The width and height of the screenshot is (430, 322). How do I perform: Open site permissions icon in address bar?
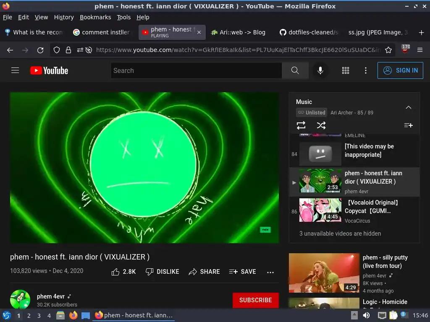click(80, 50)
